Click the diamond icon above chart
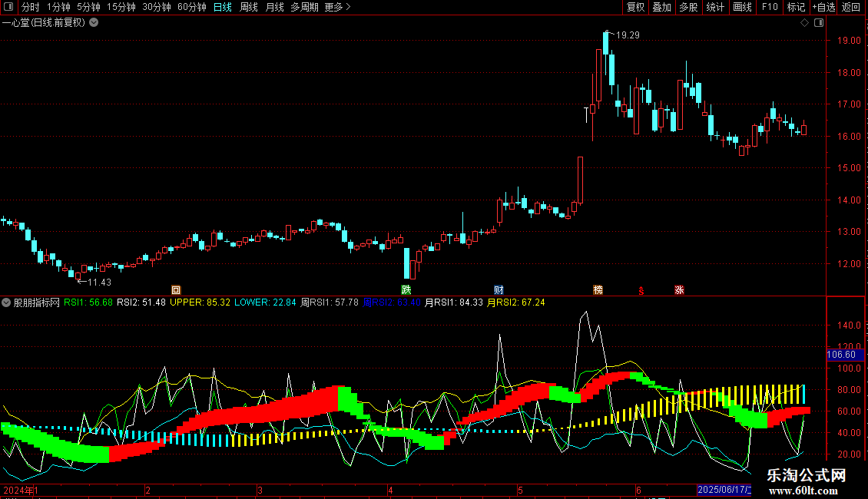The height and width of the screenshot is (499, 868). pos(805,23)
